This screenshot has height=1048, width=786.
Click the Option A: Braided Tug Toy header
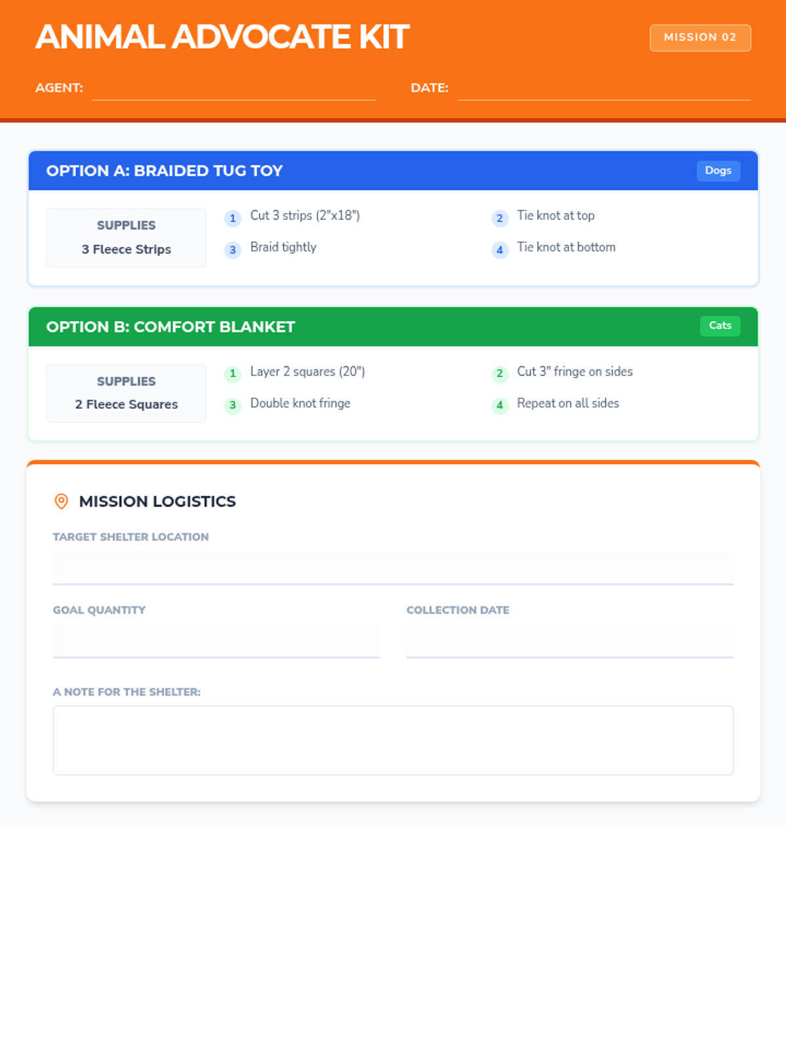click(164, 171)
